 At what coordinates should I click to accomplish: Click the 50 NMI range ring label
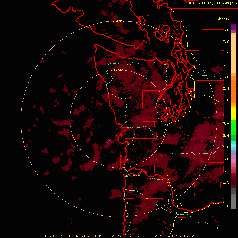pyautogui.click(x=119, y=70)
